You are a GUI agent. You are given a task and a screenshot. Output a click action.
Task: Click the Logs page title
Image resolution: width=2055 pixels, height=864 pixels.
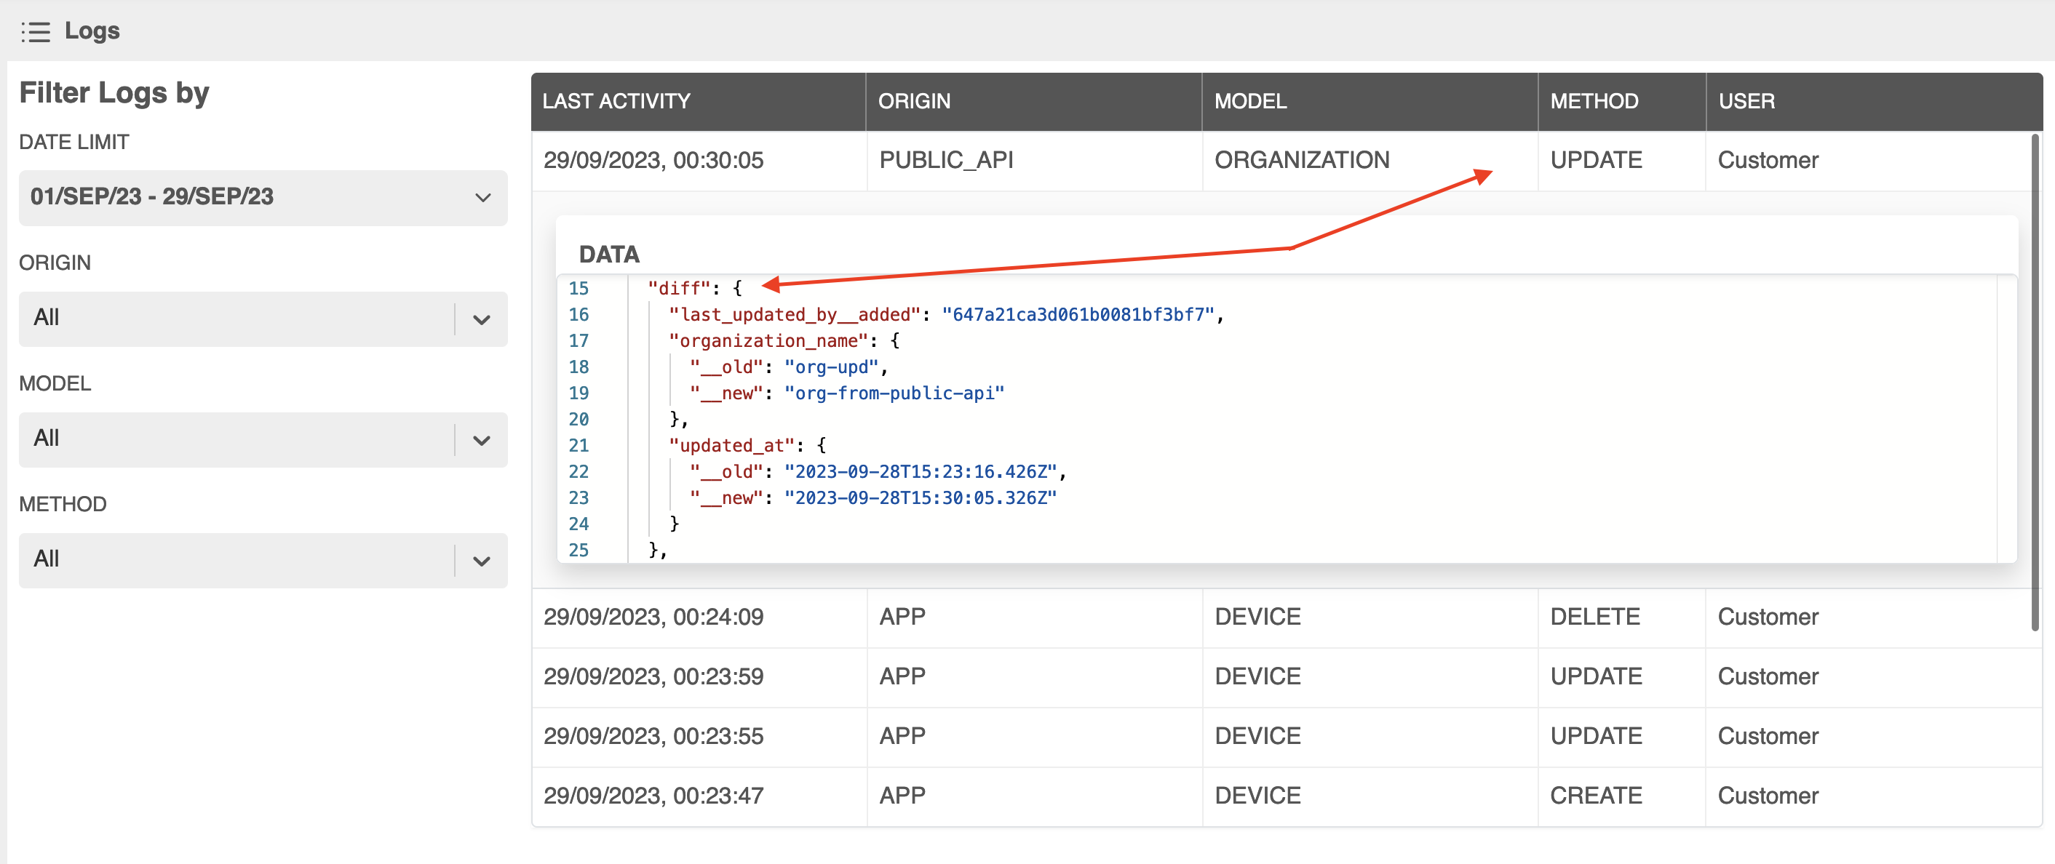(92, 31)
